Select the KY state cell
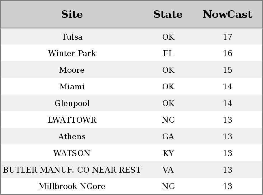 168,153
